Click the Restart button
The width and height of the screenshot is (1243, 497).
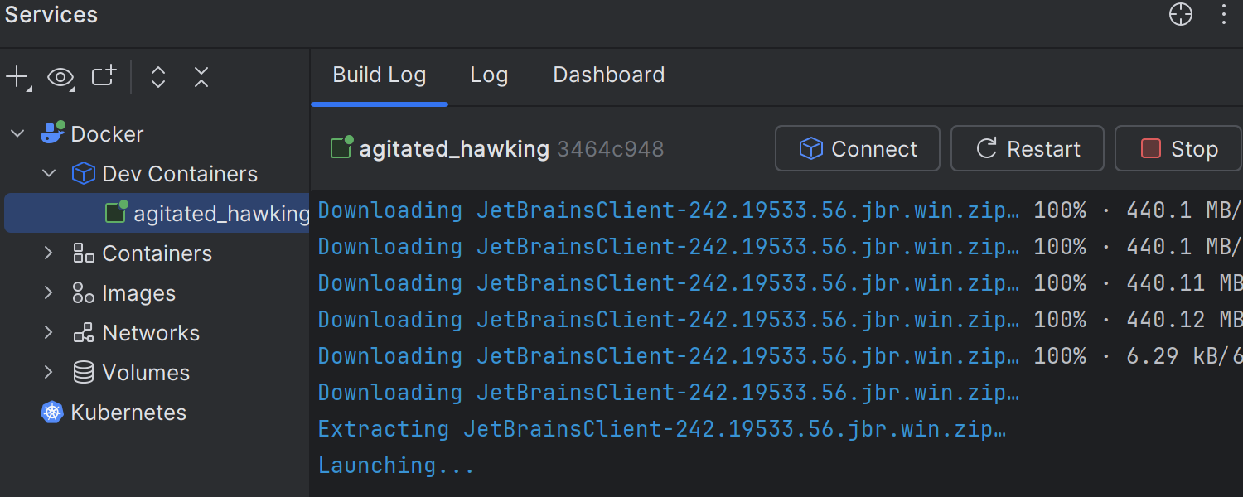click(1028, 148)
